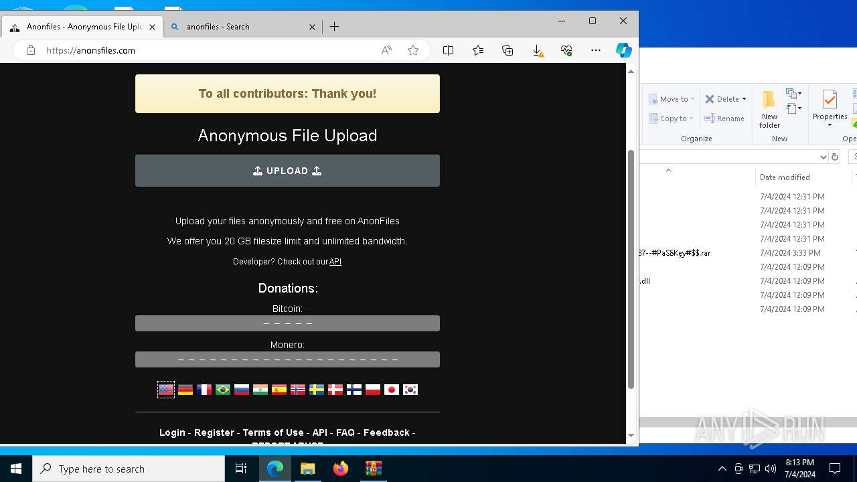Open a new browser tab
The image size is (857, 482).
(x=335, y=27)
